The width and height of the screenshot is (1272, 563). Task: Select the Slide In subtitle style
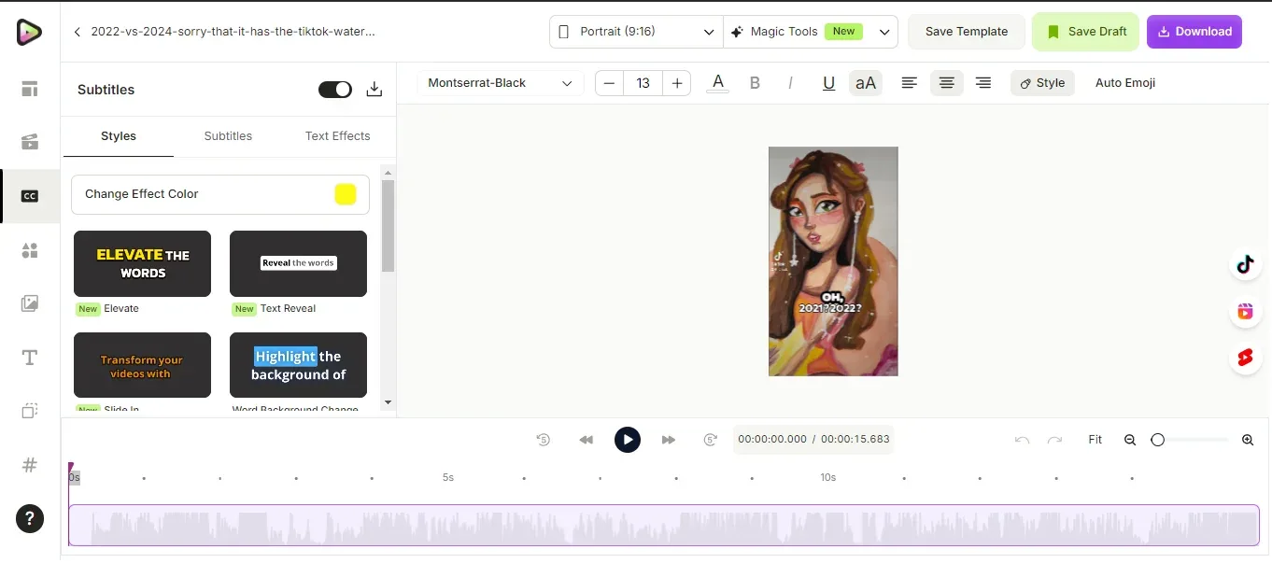coord(142,365)
